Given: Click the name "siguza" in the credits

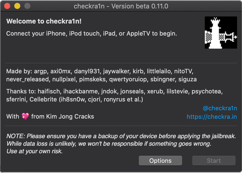Looking at the screenshot, I should [187, 79].
